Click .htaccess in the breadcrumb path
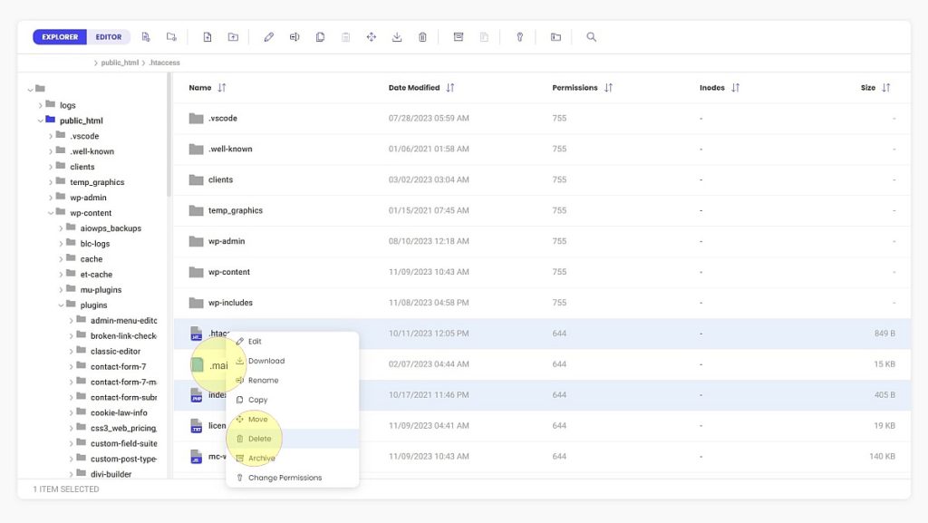928x523 pixels. (x=164, y=63)
